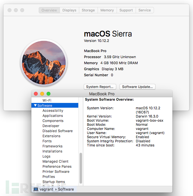The width and height of the screenshot is (193, 196).
Task: Select Printer Software in the sidebar
Action: 56,172
